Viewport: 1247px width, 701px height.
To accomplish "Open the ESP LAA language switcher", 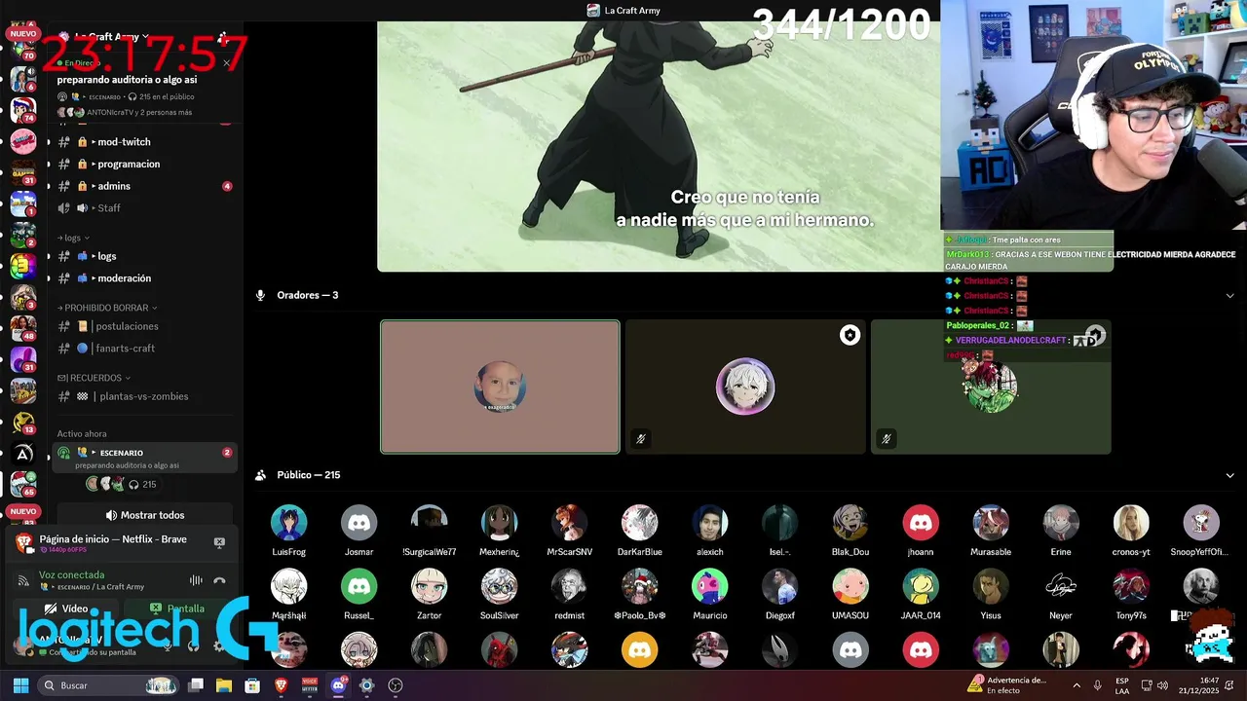I will [1122, 685].
